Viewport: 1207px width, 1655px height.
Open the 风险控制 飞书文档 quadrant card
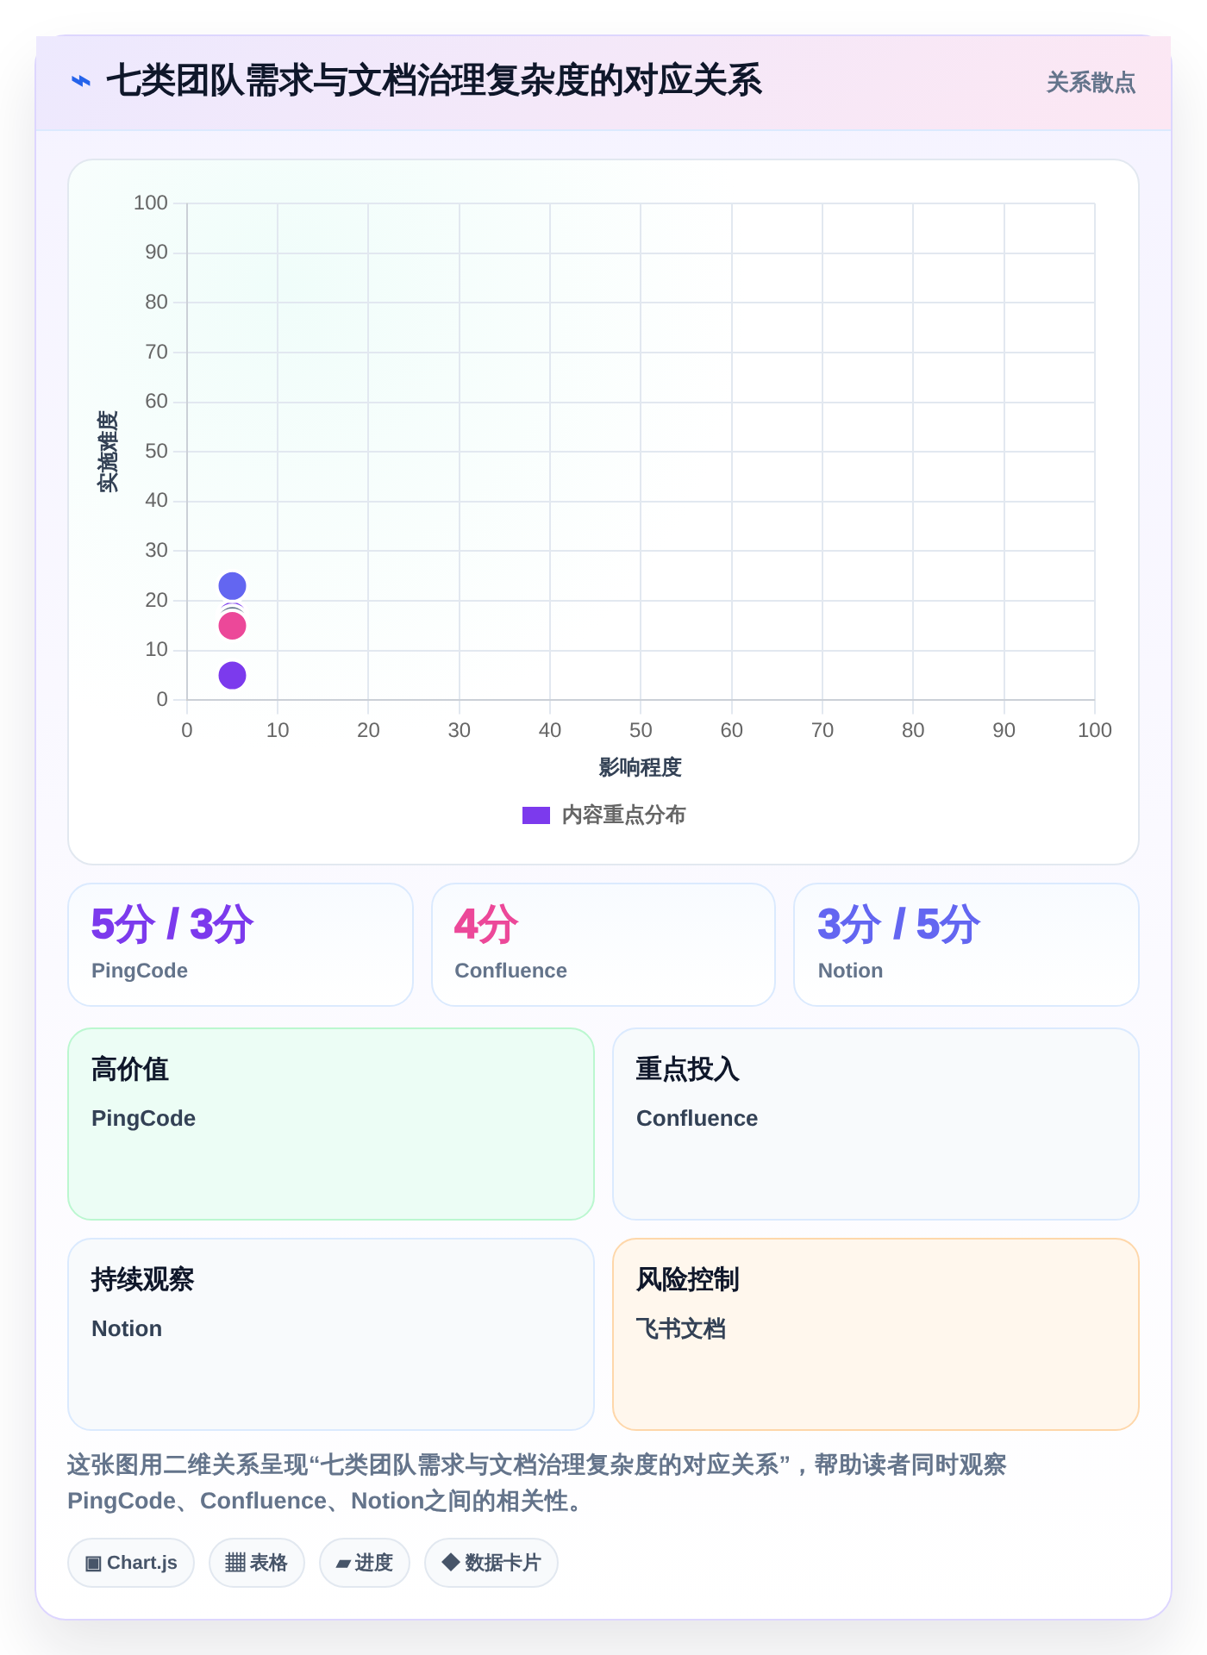point(876,1334)
